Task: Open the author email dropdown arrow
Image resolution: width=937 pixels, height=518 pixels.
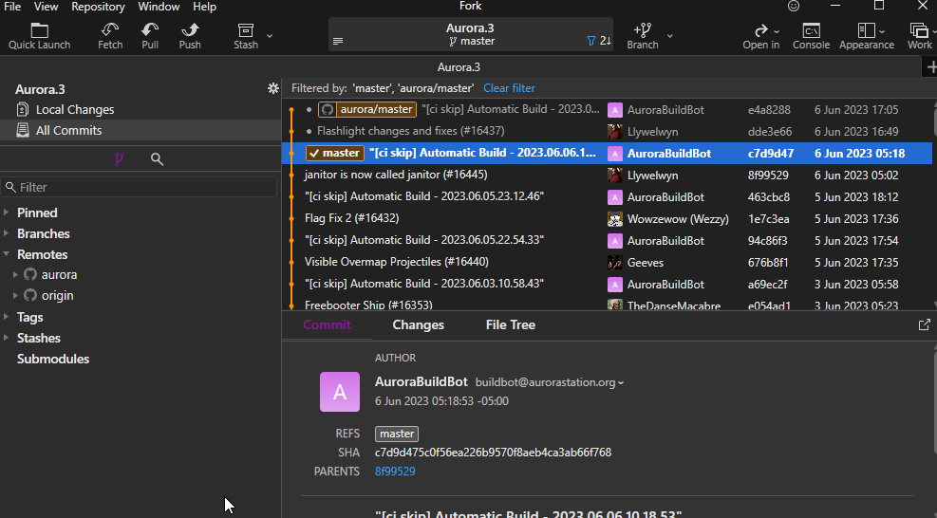Action: (621, 383)
